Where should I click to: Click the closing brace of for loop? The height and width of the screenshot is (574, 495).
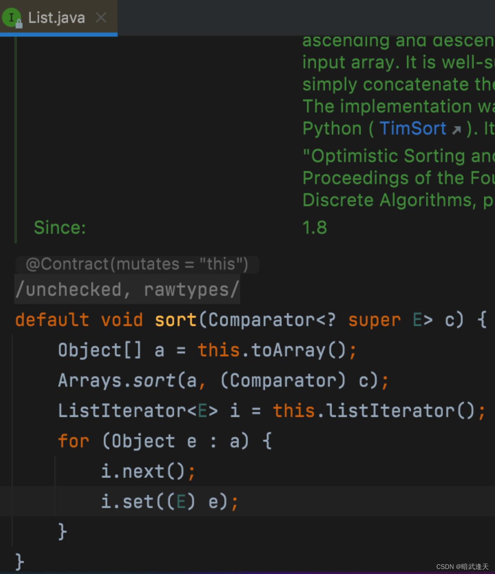62,531
